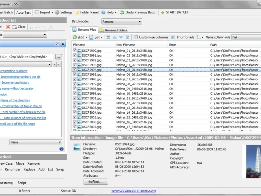
Task: Open the www.advancedrenamer.com link
Action: point(133,190)
